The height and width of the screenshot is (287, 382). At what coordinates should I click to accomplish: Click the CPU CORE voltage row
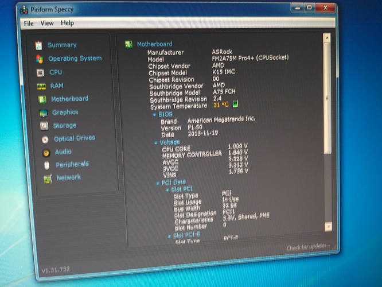click(205, 148)
